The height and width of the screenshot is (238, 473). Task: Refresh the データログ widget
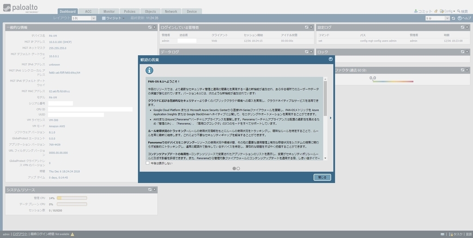pyautogui.click(x=307, y=52)
